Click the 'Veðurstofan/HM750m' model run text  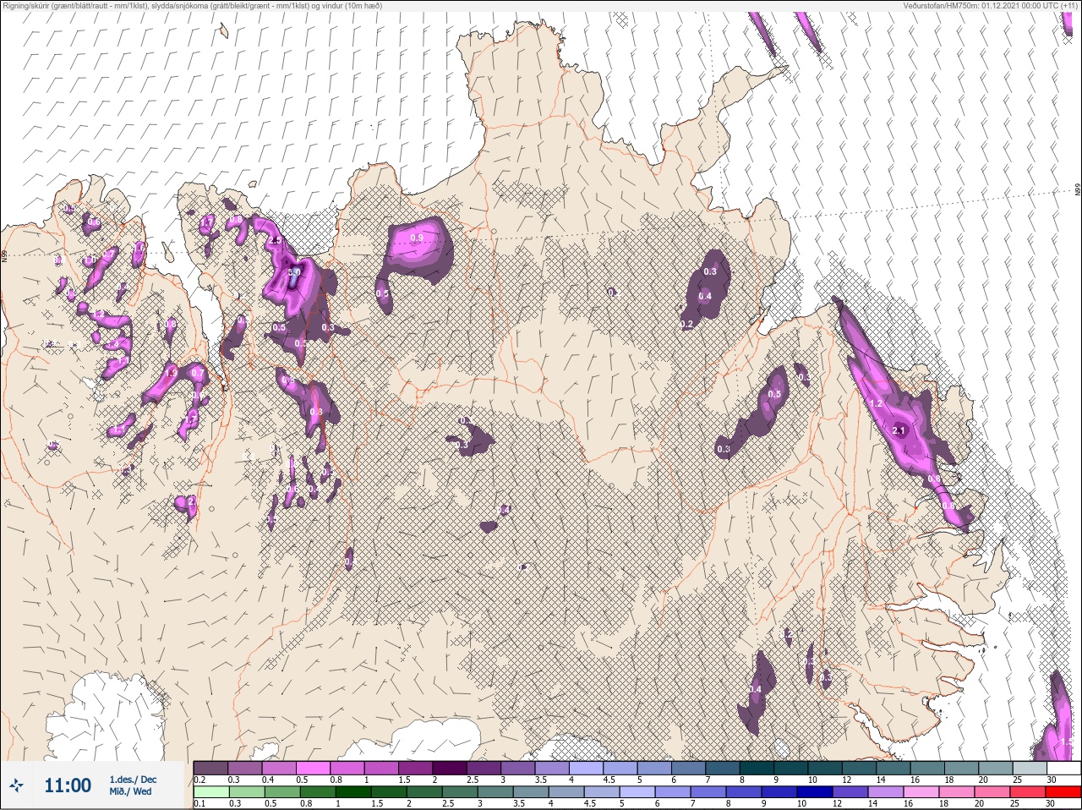coord(990,6)
